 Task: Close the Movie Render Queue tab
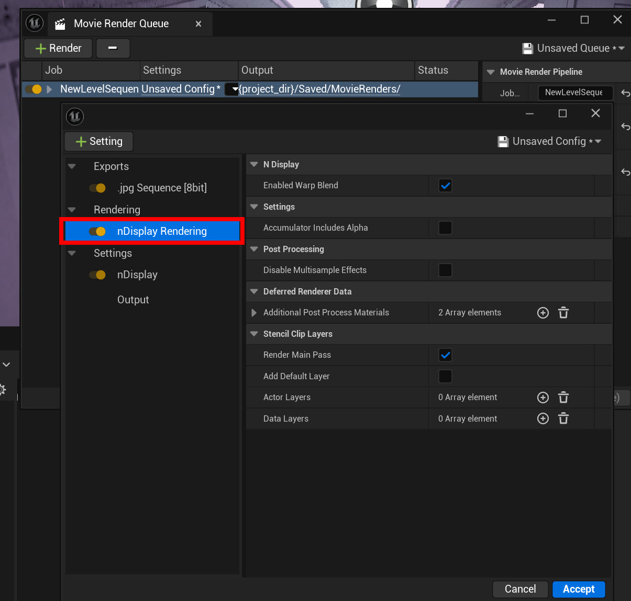coord(198,24)
